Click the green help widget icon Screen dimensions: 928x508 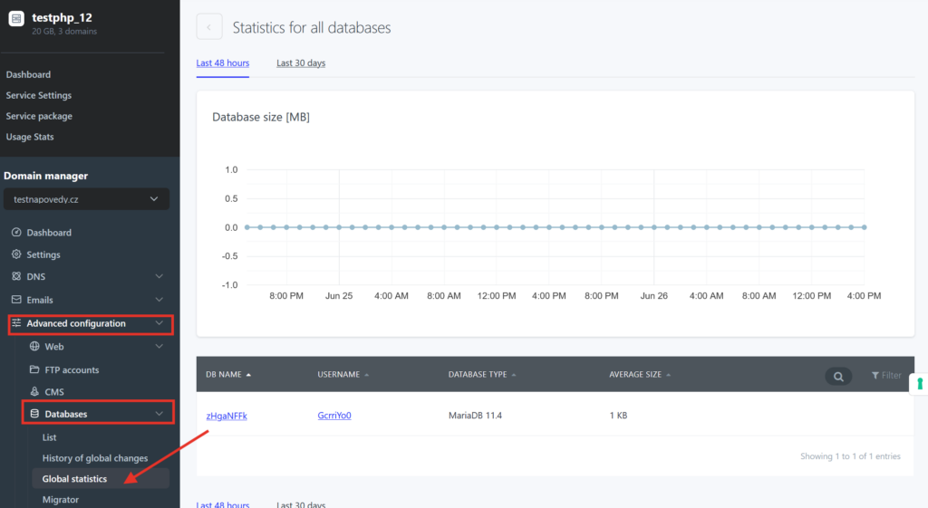pyautogui.click(x=920, y=384)
